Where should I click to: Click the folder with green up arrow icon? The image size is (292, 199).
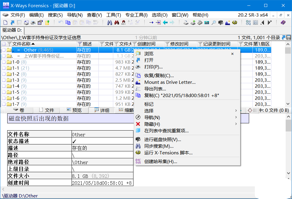[x=47, y=23]
